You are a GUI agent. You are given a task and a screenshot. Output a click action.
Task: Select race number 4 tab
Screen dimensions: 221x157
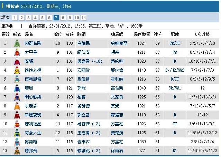[x=35, y=18]
